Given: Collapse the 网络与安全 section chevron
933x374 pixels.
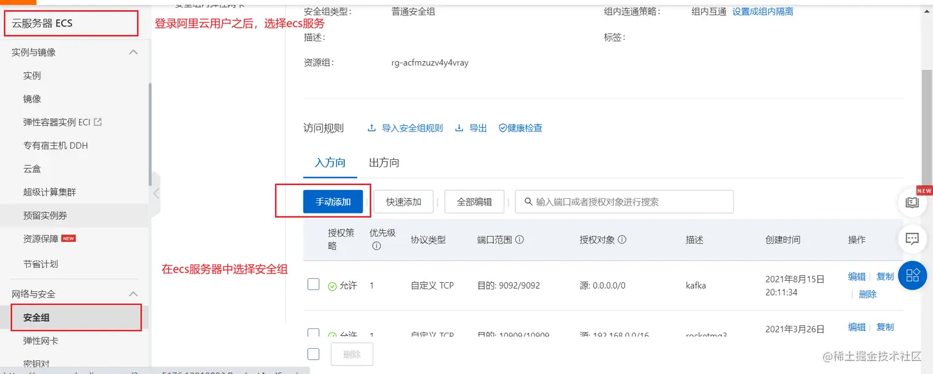Looking at the screenshot, I should (x=133, y=294).
